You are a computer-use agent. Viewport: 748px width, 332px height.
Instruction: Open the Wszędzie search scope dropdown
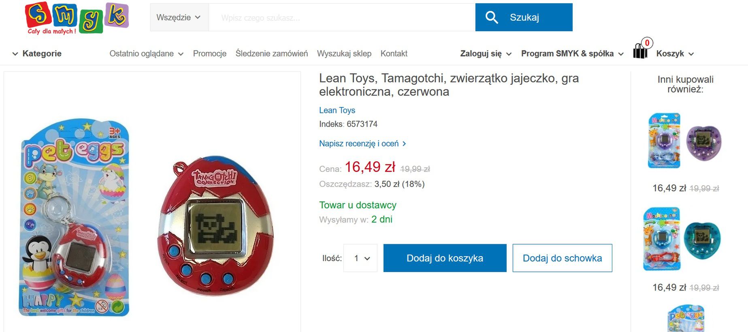[179, 17]
